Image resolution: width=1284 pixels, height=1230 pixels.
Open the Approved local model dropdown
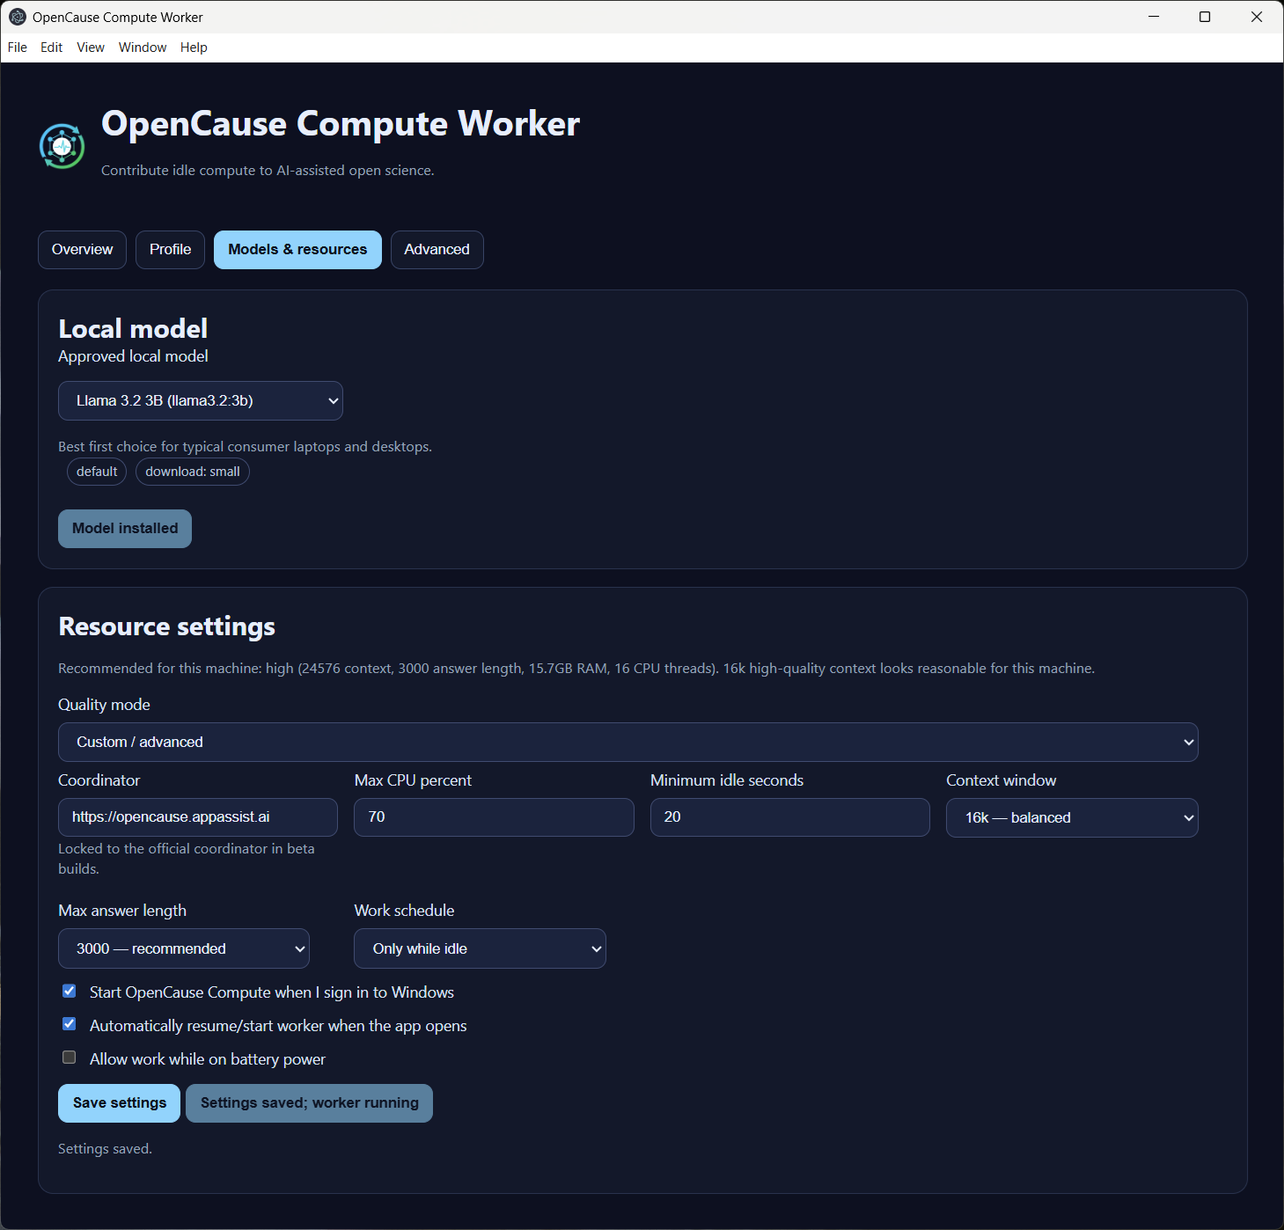point(201,401)
